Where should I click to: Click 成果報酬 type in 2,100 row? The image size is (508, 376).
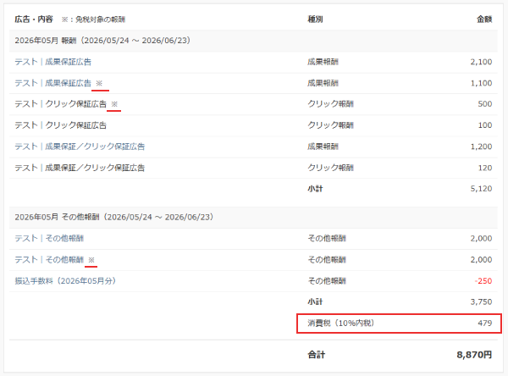click(x=323, y=62)
